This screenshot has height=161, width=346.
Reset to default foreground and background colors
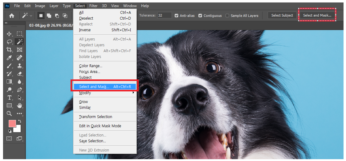pyautogui.click(x=10, y=131)
